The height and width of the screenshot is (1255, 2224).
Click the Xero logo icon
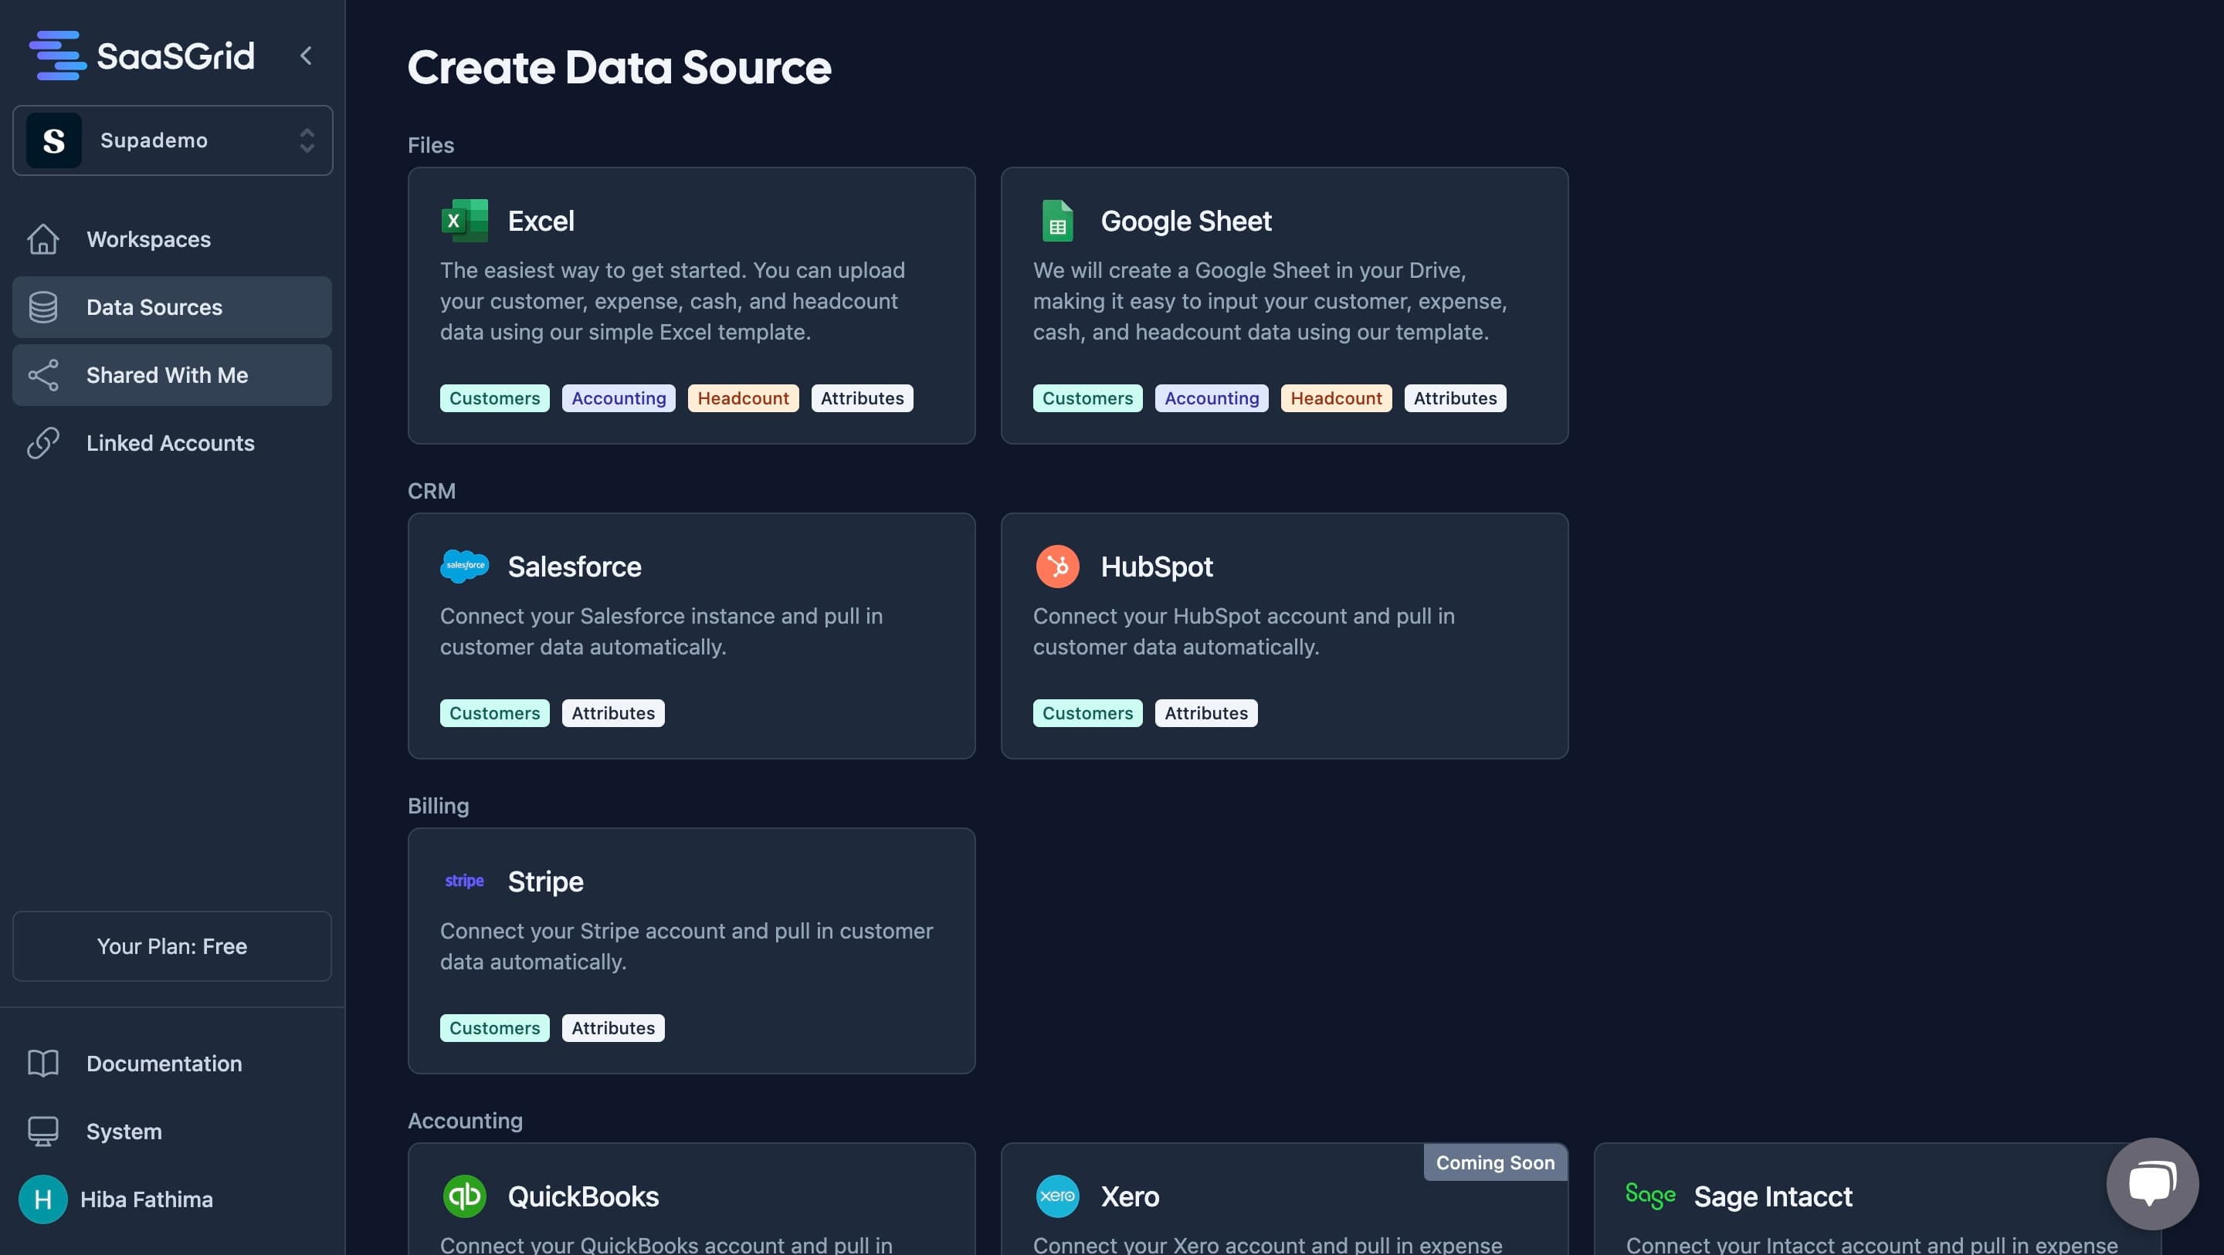click(x=1058, y=1196)
